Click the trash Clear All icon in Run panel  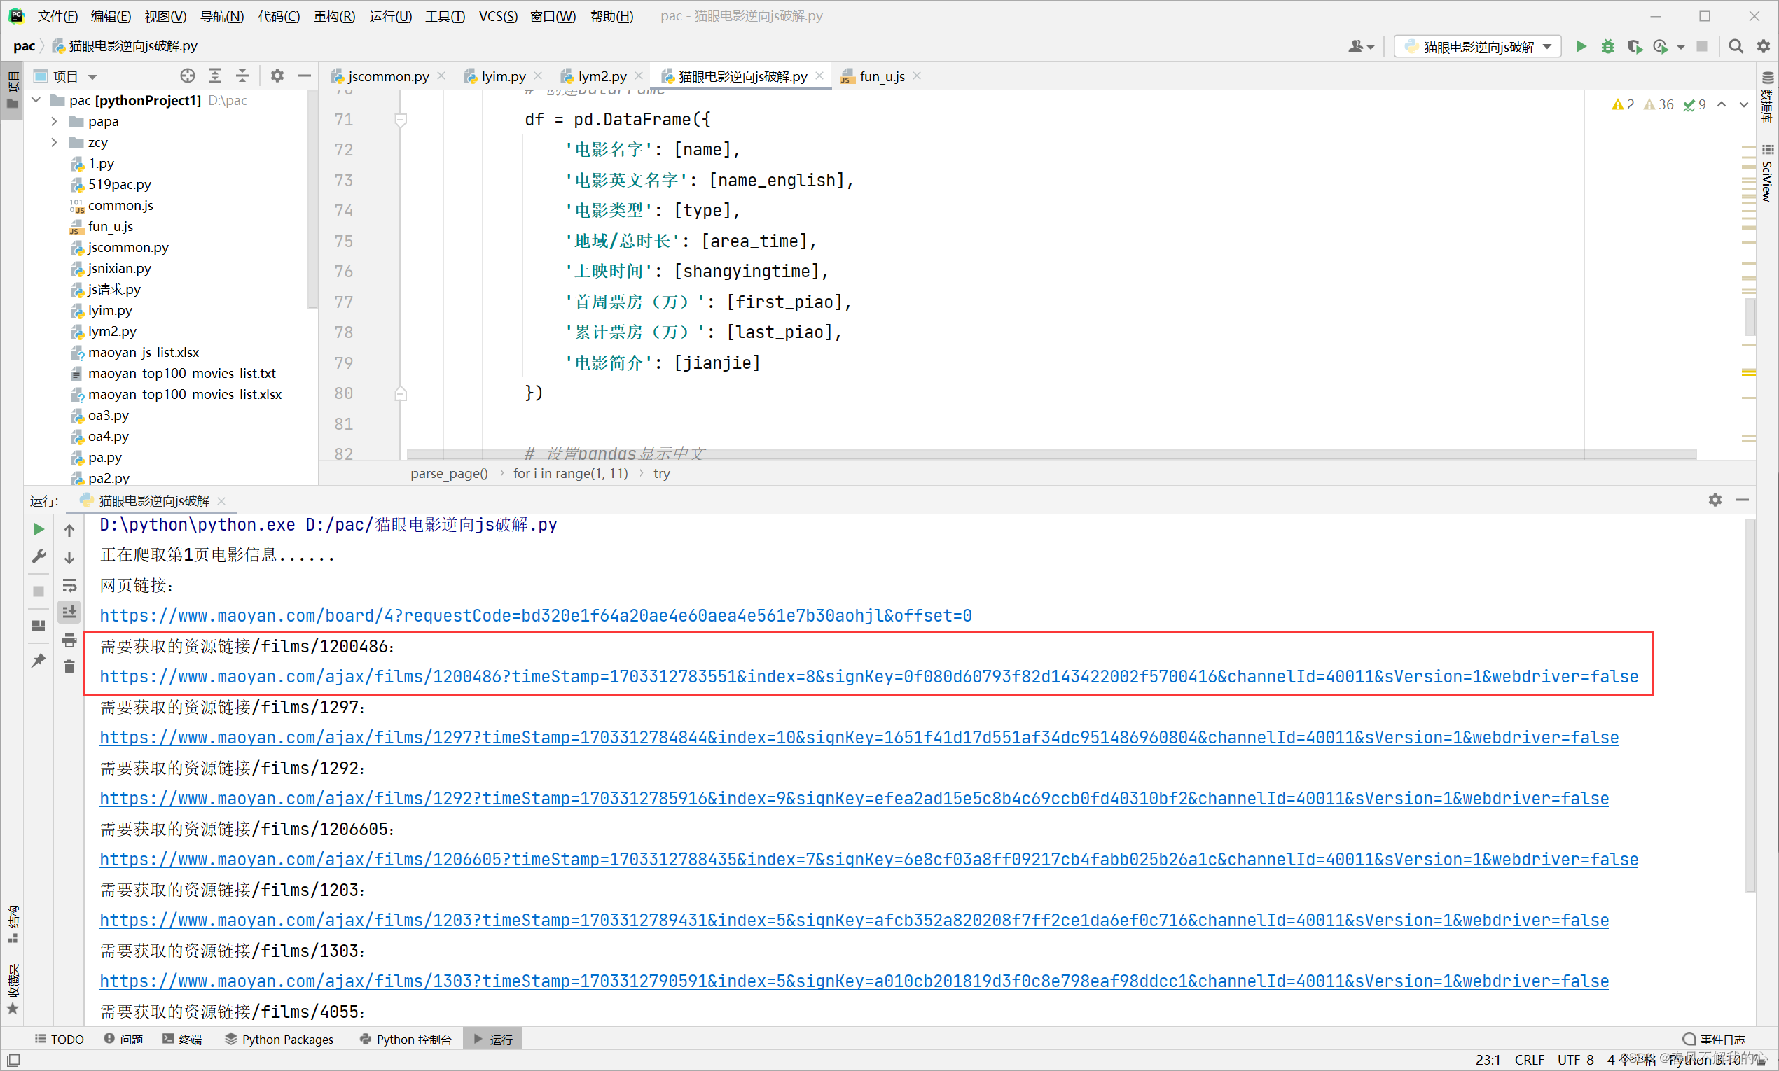(69, 667)
